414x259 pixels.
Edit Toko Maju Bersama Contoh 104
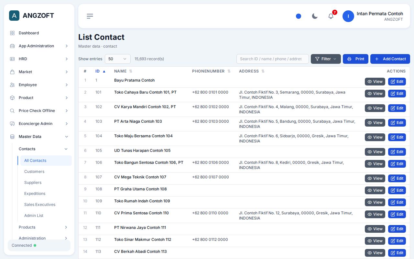click(397, 137)
